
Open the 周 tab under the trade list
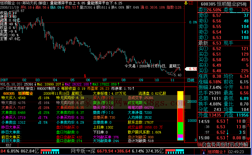pyautogui.click(x=218, y=145)
